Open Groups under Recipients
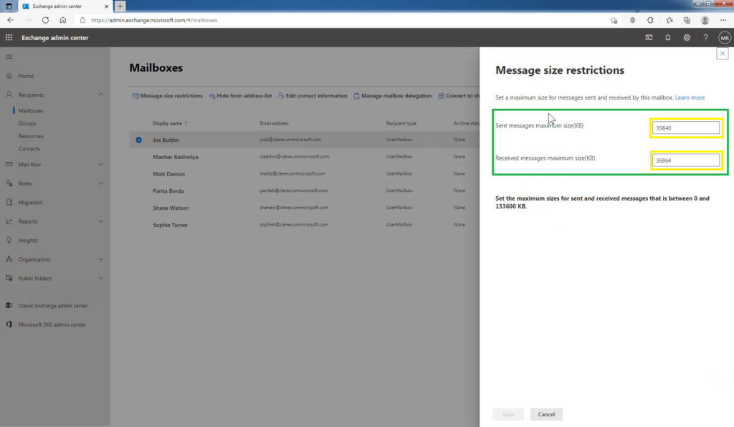 [x=27, y=123]
